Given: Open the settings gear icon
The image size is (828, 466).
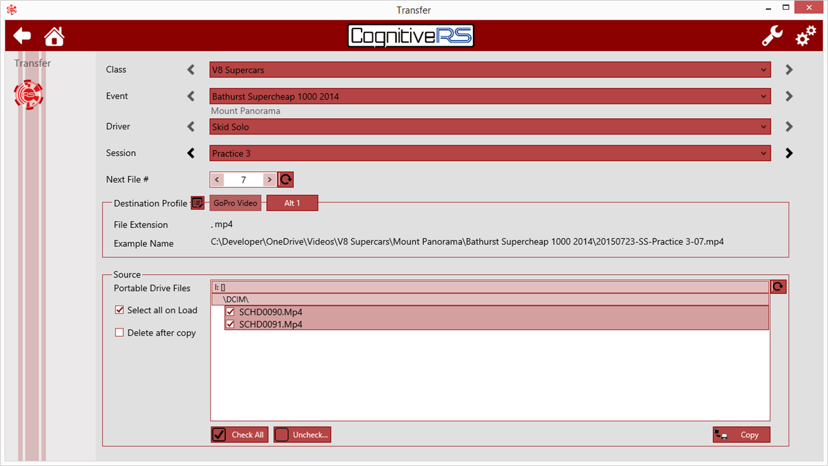Looking at the screenshot, I should [805, 36].
